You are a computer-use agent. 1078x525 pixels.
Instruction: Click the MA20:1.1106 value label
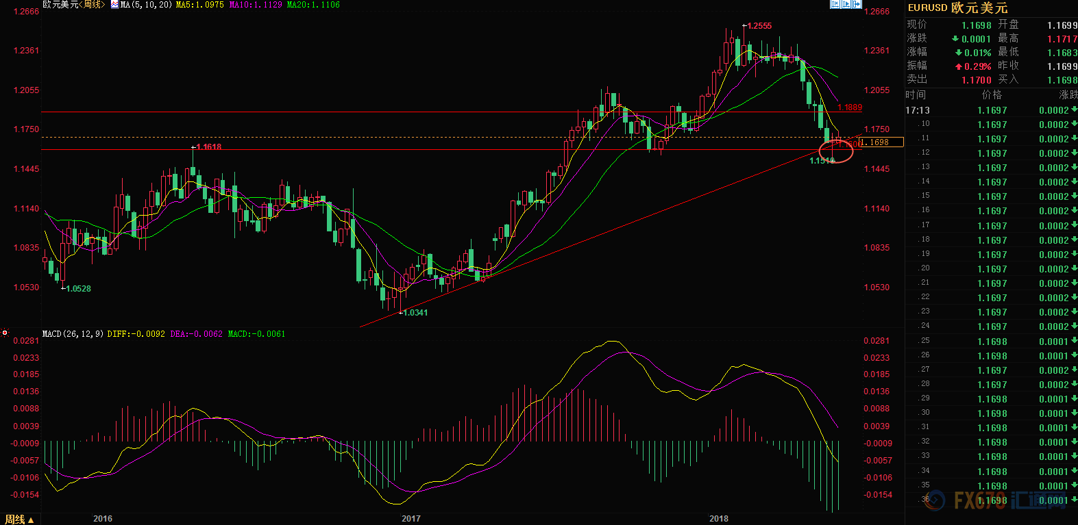pos(313,5)
